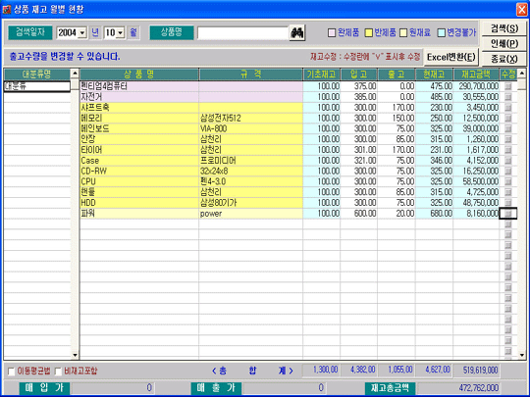This screenshot has height=397, width=530.
Task: Click the 재고금액 column header
Action: click(x=476, y=74)
